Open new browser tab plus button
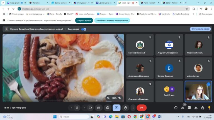214x120 pixels. tap(186, 3)
